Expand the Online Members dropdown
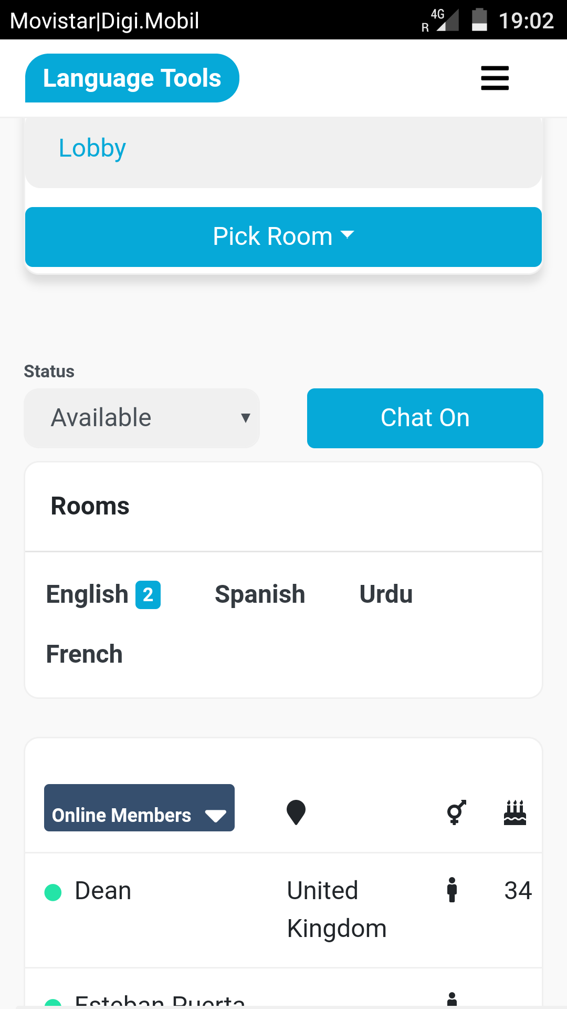 point(139,808)
